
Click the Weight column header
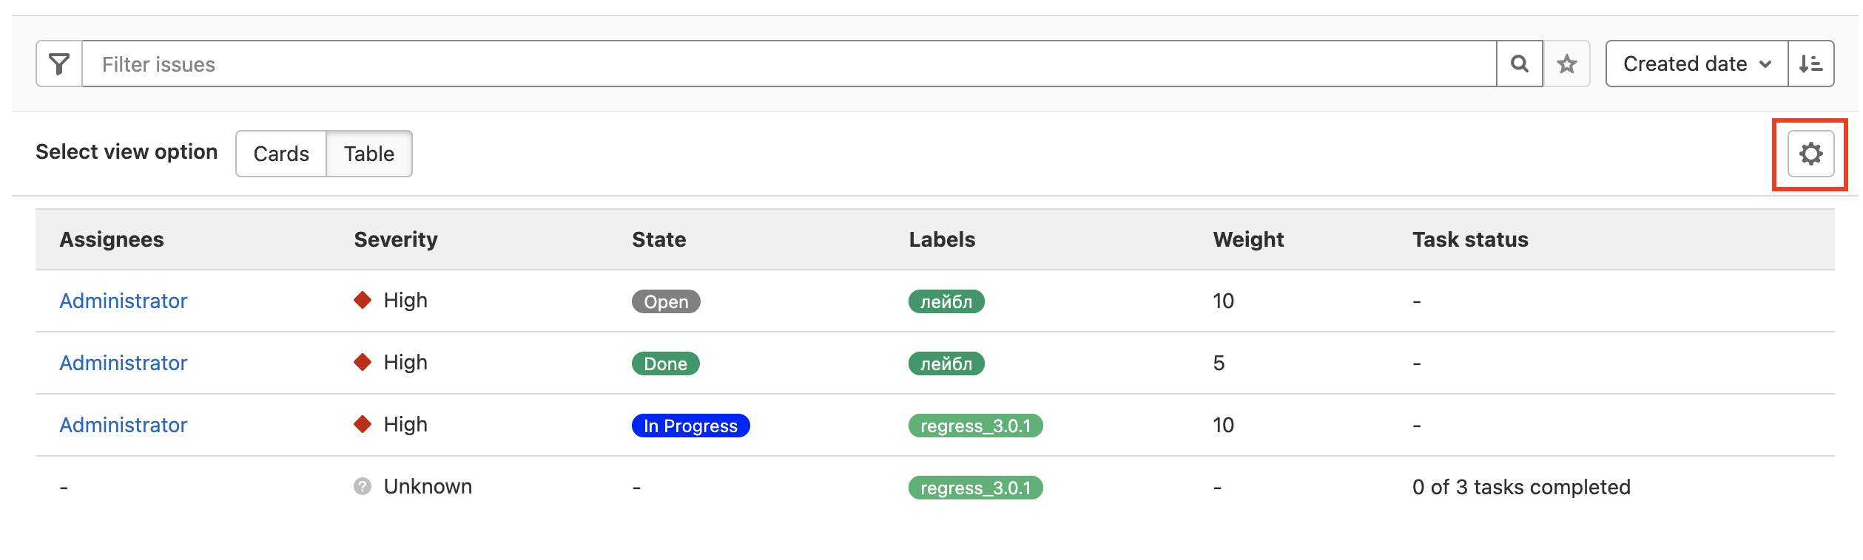[x=1248, y=239]
